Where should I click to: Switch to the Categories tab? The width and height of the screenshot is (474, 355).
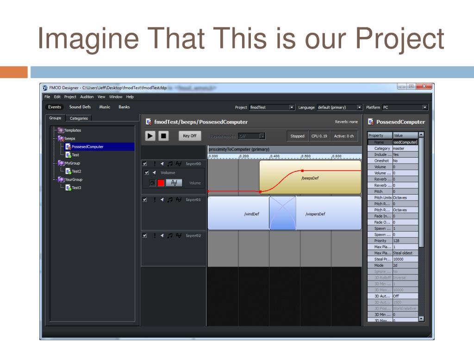tap(79, 118)
